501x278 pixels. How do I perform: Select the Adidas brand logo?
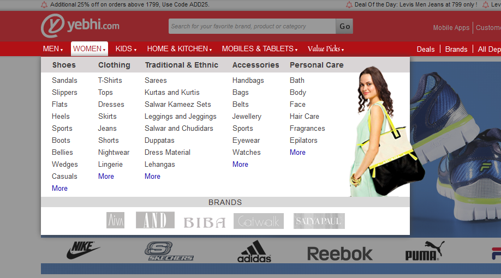coord(254,251)
